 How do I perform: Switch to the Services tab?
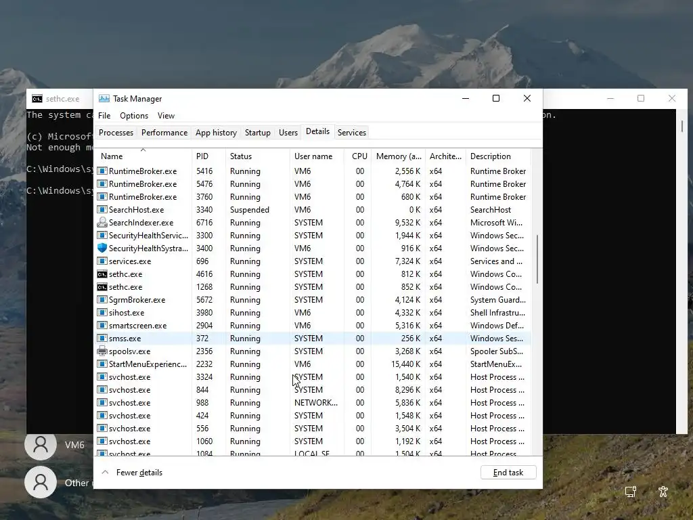click(x=352, y=133)
